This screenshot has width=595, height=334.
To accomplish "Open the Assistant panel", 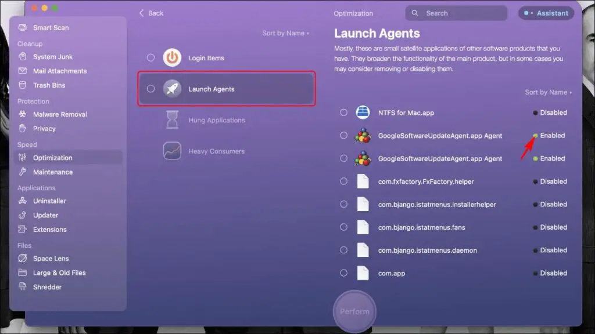I will pyautogui.click(x=546, y=13).
